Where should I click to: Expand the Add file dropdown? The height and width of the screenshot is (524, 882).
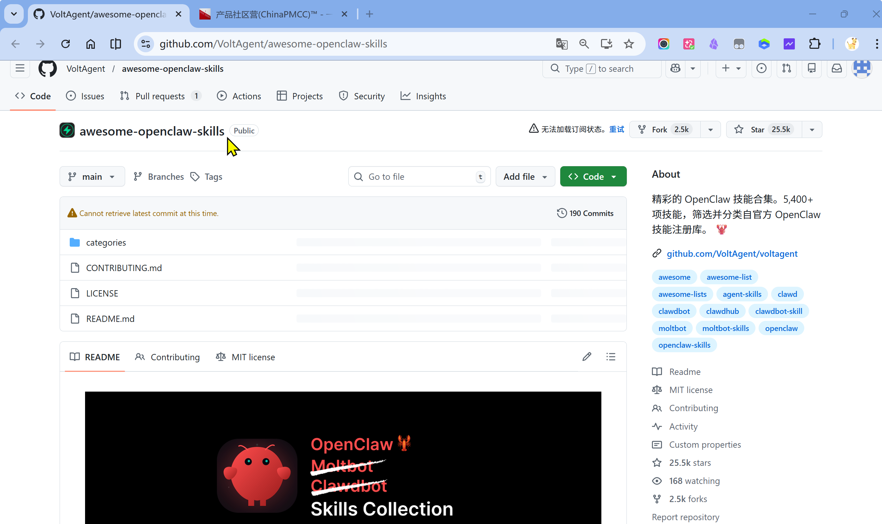pyautogui.click(x=525, y=177)
